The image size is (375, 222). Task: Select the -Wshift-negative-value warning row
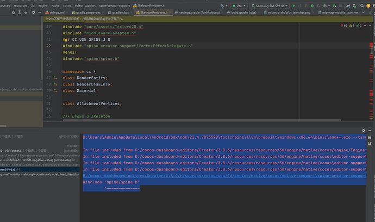tap(40, 160)
